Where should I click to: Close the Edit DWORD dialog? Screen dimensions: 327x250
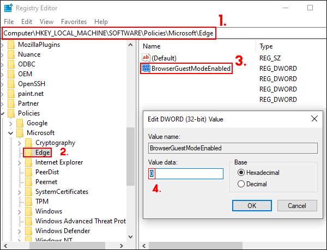[x=314, y=119]
